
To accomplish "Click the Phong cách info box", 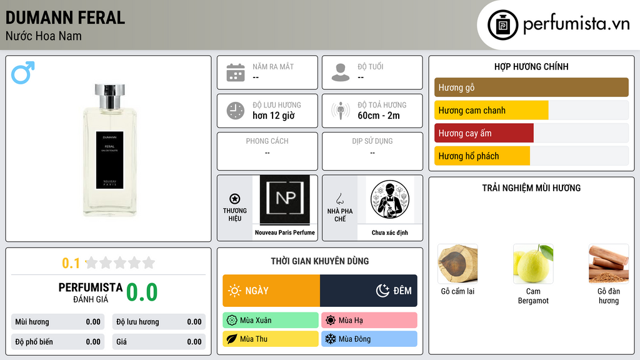I will click(267, 151).
